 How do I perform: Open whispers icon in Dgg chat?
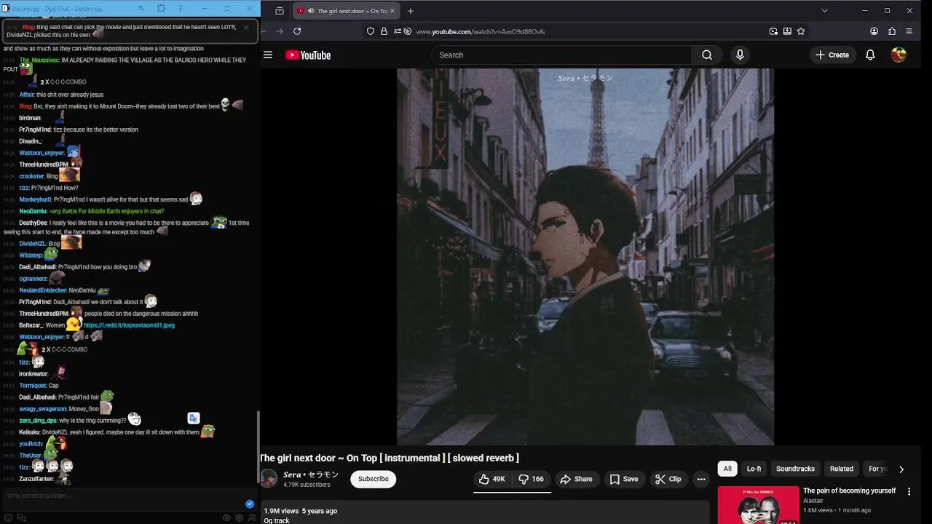[21, 517]
